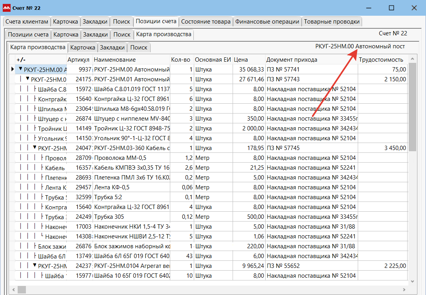Collapse the cable assembly node in row 24047
This screenshot has height=295, width=426.
35,148
